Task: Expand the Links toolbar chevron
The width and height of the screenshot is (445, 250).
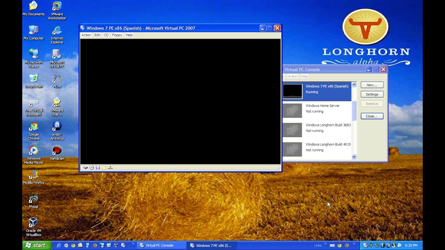Action: coord(325,244)
